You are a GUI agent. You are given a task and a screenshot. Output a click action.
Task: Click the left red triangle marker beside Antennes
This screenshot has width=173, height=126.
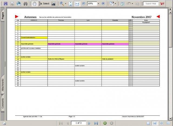coord(17,16)
